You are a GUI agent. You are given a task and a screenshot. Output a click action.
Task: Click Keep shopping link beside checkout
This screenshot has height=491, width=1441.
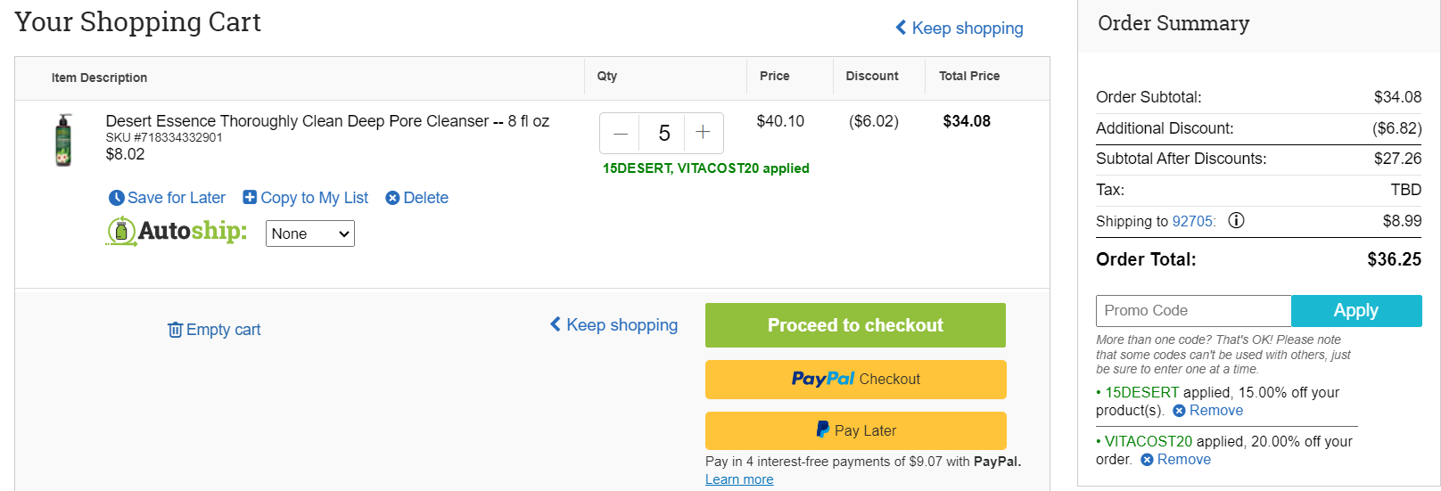coord(613,325)
